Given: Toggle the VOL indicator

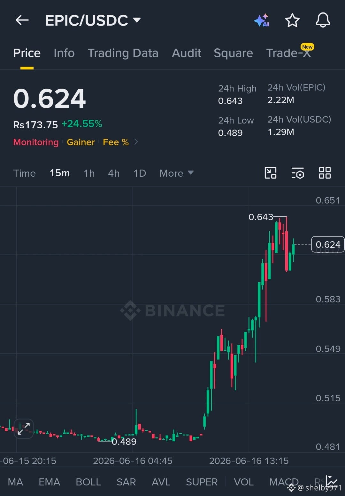Looking at the screenshot, I should pyautogui.click(x=244, y=482).
